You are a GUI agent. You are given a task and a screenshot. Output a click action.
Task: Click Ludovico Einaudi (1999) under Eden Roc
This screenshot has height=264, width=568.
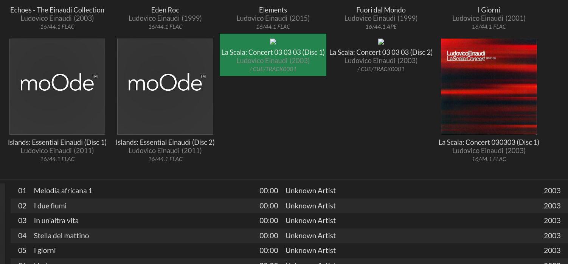pyautogui.click(x=165, y=18)
